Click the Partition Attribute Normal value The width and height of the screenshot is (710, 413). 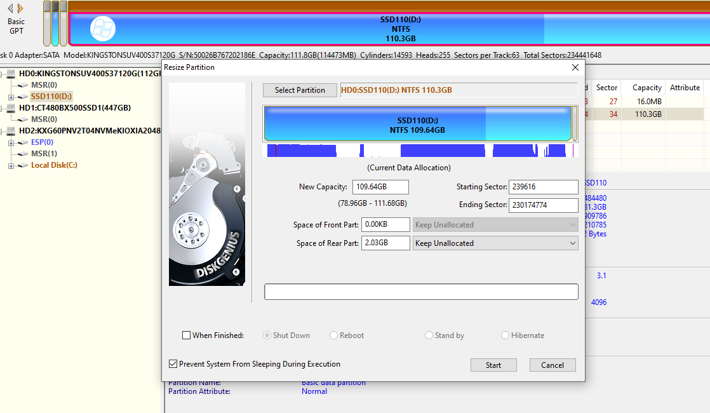coord(314,391)
